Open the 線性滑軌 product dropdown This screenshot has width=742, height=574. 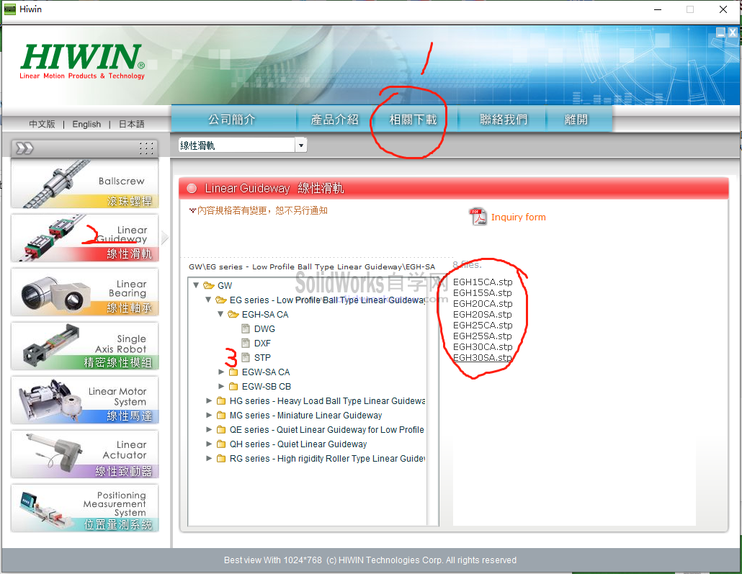tap(300, 145)
